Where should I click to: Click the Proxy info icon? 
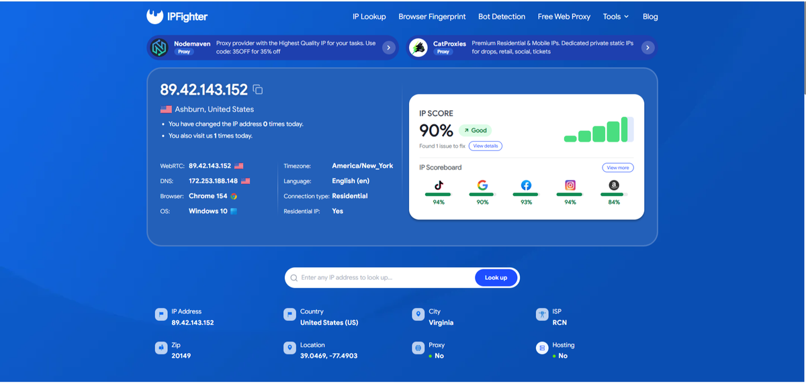point(418,348)
